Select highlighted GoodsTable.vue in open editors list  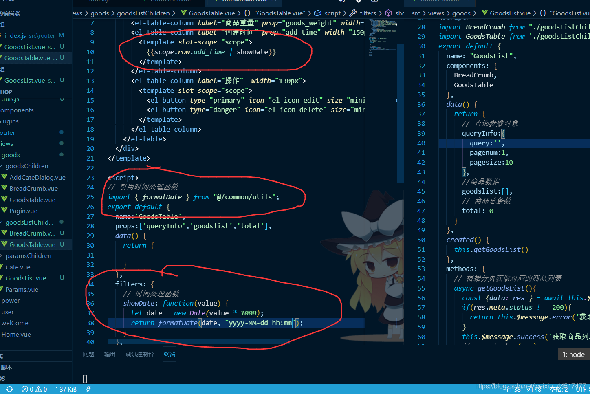tap(31, 58)
